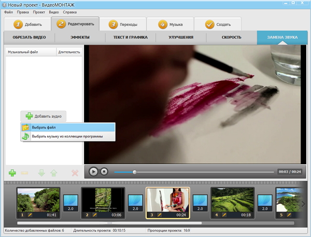The height and width of the screenshot is (237, 311).
Task: Click Пропорции проекта 16:9 status text
Action: pos(168,230)
